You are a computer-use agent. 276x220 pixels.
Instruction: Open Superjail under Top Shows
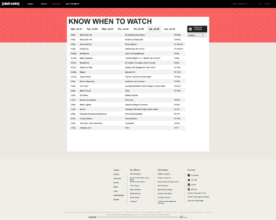tap(133, 201)
